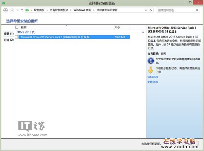Open breadcrumb 所有控制面板项
This screenshot has height=151, width=204.
59,10
